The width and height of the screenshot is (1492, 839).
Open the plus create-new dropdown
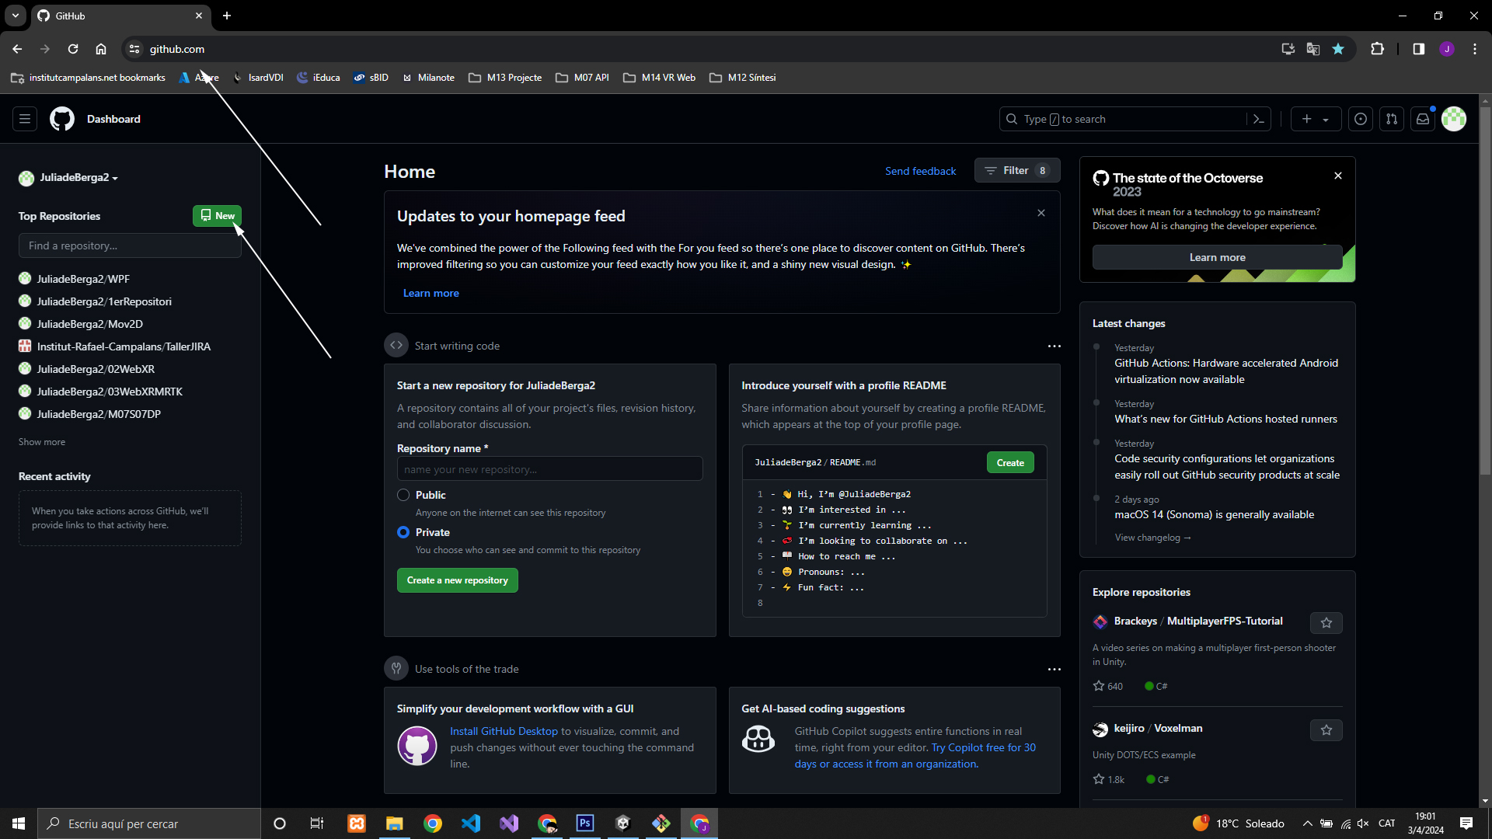(1316, 119)
